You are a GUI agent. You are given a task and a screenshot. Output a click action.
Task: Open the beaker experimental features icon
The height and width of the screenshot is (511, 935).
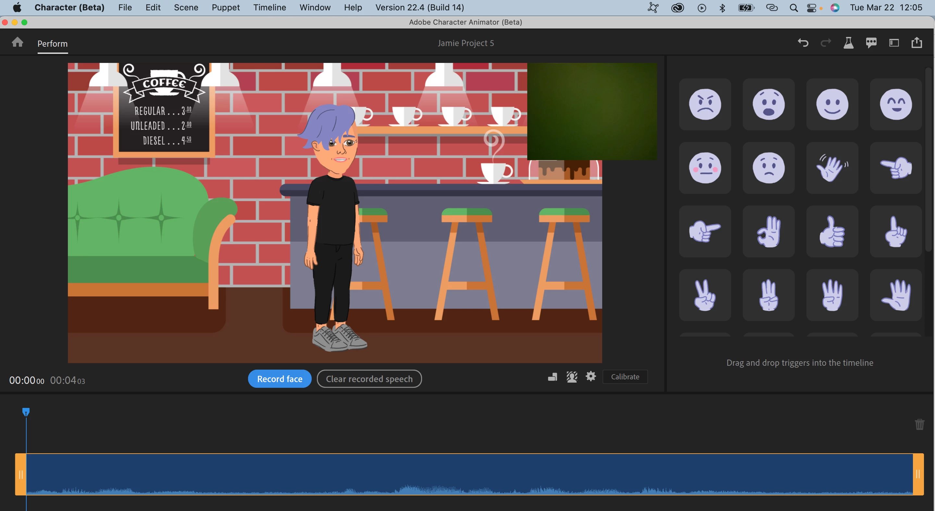[848, 43]
